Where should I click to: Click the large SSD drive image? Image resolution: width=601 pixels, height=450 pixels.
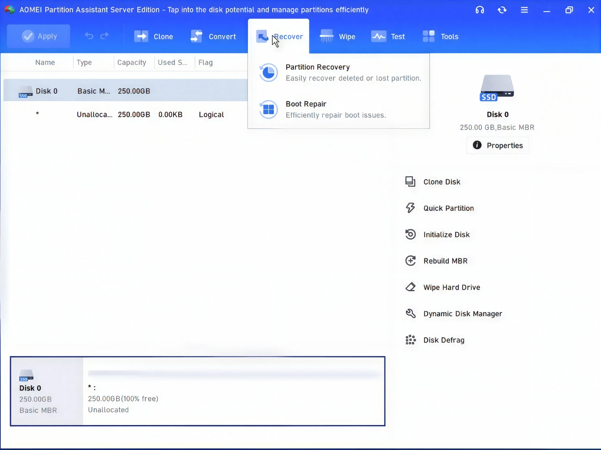click(x=497, y=87)
